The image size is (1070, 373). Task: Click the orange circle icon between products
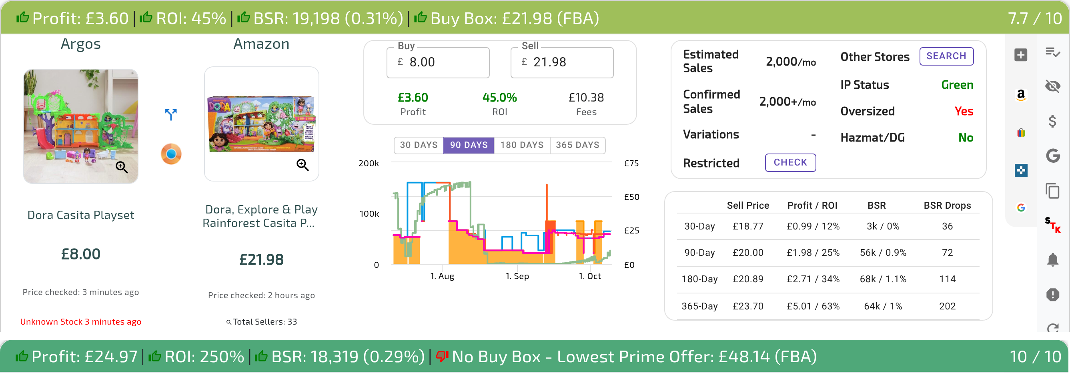171,154
